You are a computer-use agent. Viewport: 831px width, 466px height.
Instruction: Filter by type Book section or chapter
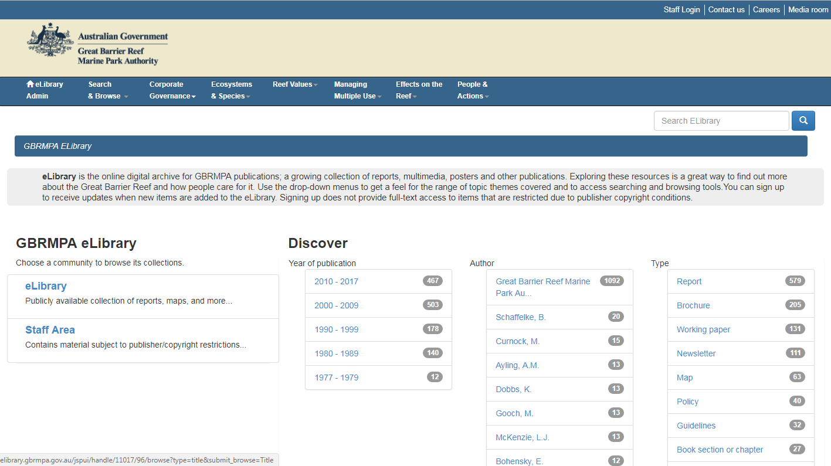pyautogui.click(x=720, y=450)
